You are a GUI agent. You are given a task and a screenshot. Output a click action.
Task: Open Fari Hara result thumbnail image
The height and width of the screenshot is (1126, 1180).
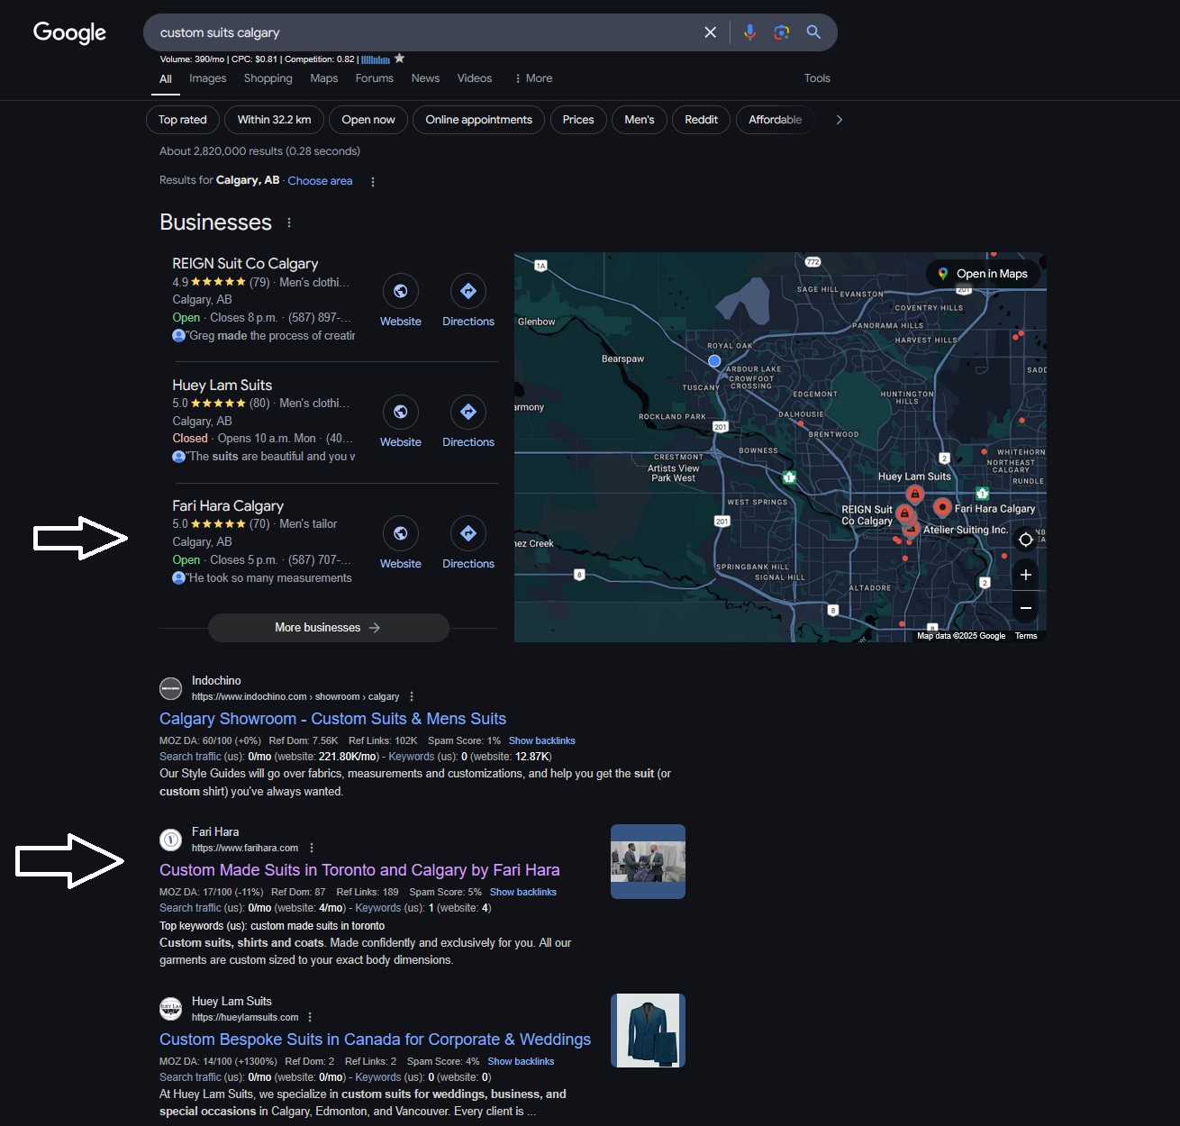point(648,861)
